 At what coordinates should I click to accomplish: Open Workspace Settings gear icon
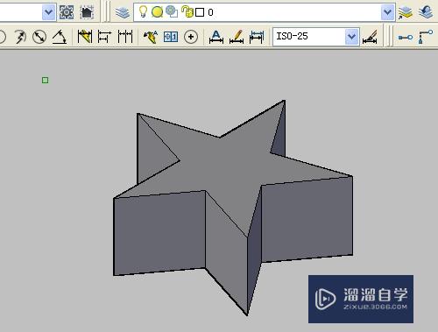tap(67, 12)
